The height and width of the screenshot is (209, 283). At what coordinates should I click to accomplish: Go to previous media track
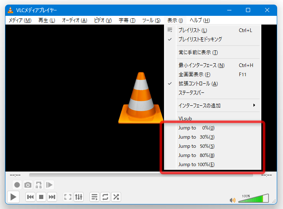click(30, 197)
